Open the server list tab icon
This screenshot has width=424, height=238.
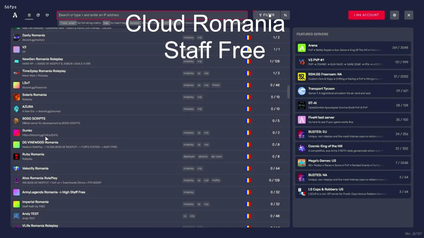[x=29, y=15]
